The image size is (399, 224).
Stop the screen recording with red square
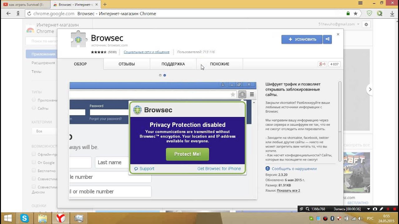click(394, 209)
